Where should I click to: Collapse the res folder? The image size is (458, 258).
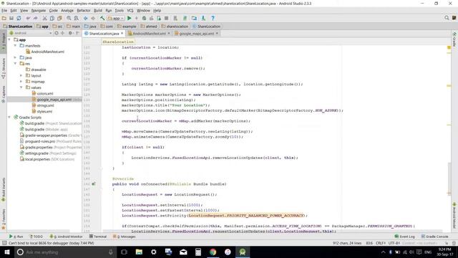15,64
